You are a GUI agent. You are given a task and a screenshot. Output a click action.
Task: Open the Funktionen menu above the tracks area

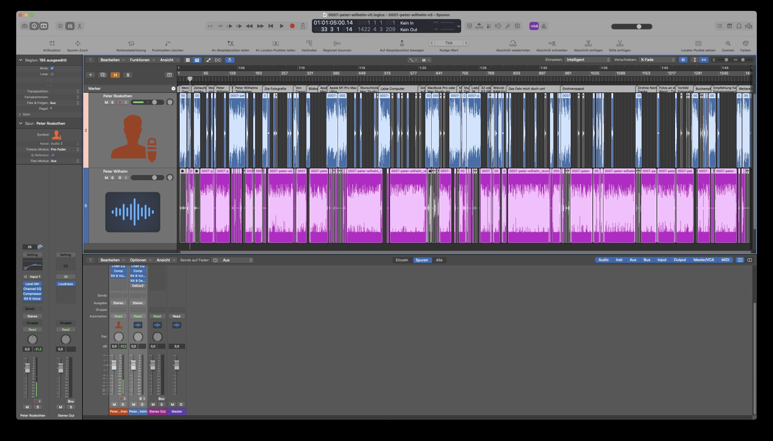(140, 60)
